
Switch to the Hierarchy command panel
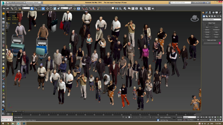[x=210, y=13]
